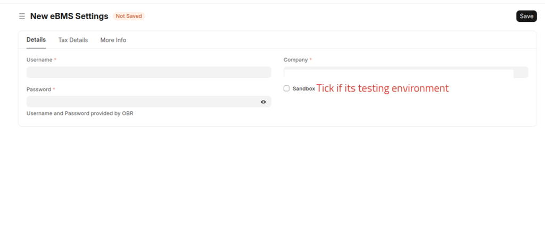The image size is (545, 245).
Task: Switch to the Details tab
Action: click(36, 39)
